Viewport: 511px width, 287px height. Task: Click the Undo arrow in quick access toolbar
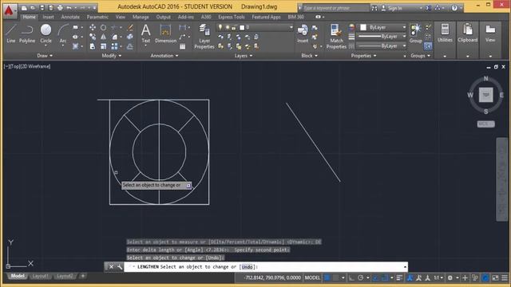pyautogui.click(x=69, y=7)
